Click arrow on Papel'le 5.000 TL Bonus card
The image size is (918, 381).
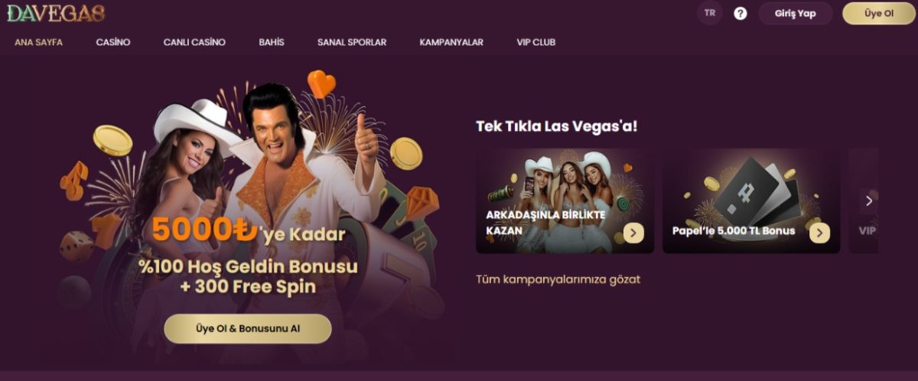point(819,233)
